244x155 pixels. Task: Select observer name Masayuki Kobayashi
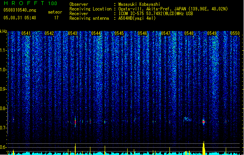point(139,4)
